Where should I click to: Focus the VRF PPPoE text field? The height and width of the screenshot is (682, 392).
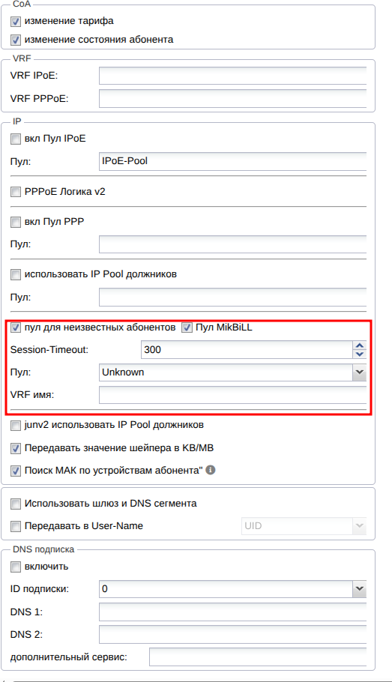[233, 99]
